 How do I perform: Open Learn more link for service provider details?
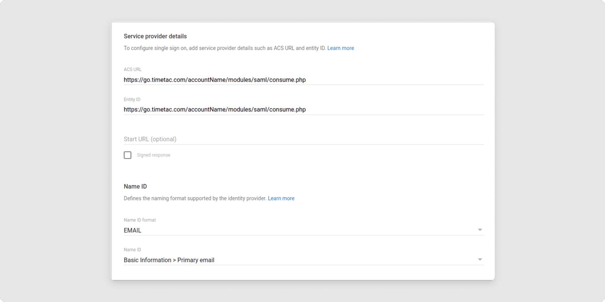[x=340, y=48]
